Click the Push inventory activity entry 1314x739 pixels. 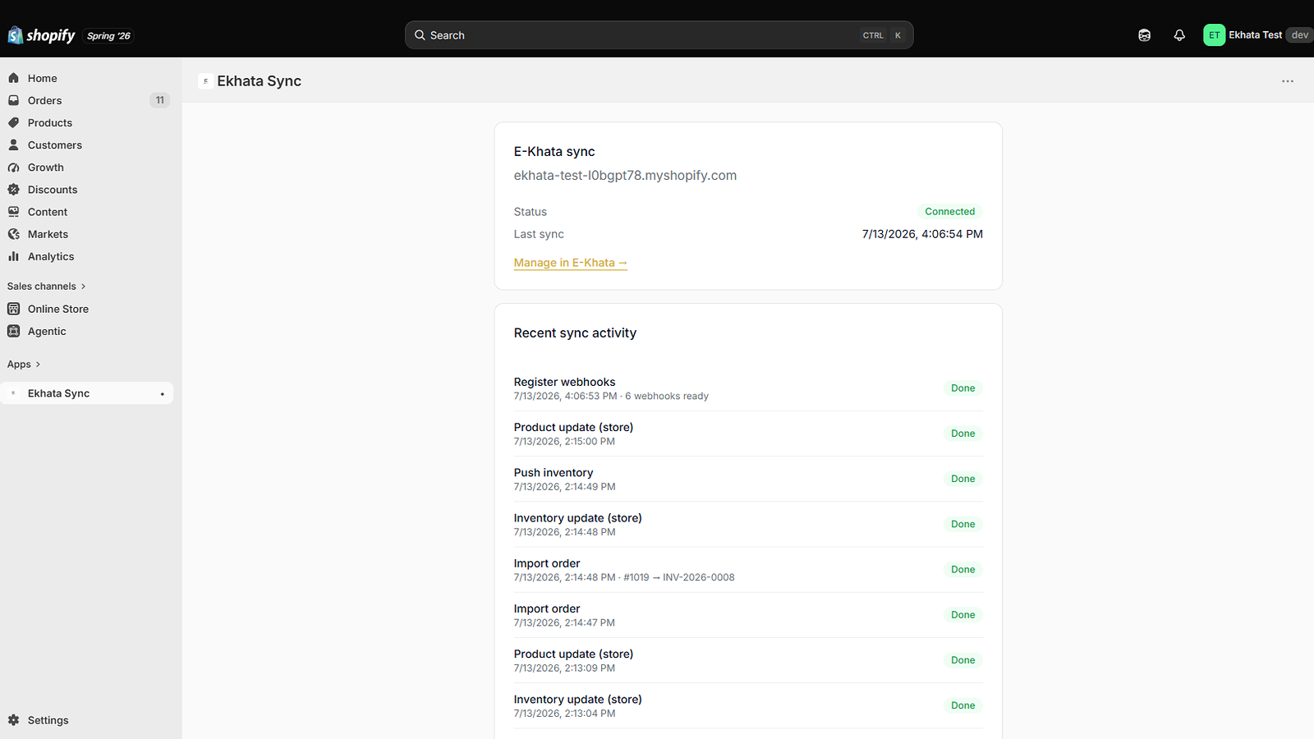(x=748, y=479)
